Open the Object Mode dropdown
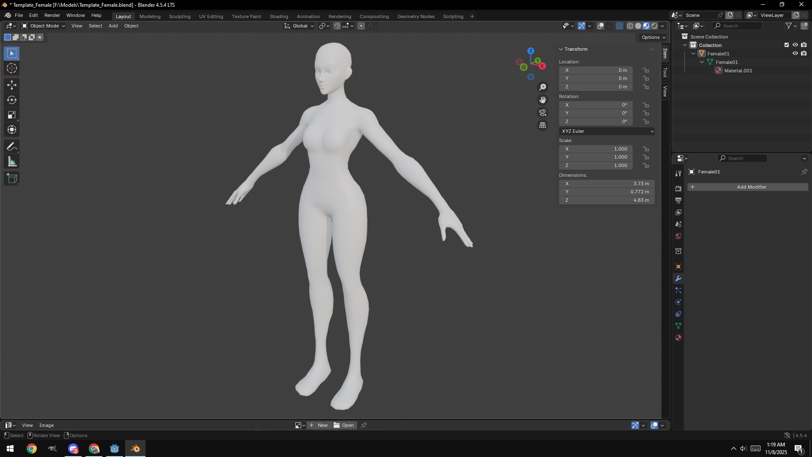 pos(44,26)
